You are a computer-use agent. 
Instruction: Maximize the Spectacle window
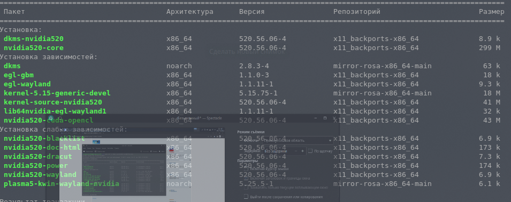tap(325, 118)
